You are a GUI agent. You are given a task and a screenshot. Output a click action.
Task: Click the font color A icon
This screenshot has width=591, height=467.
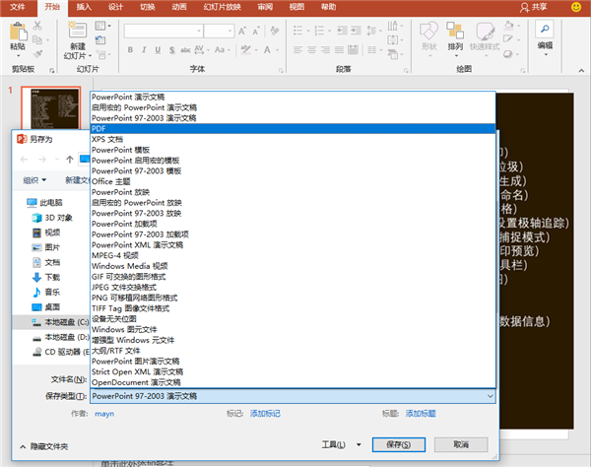(267, 49)
